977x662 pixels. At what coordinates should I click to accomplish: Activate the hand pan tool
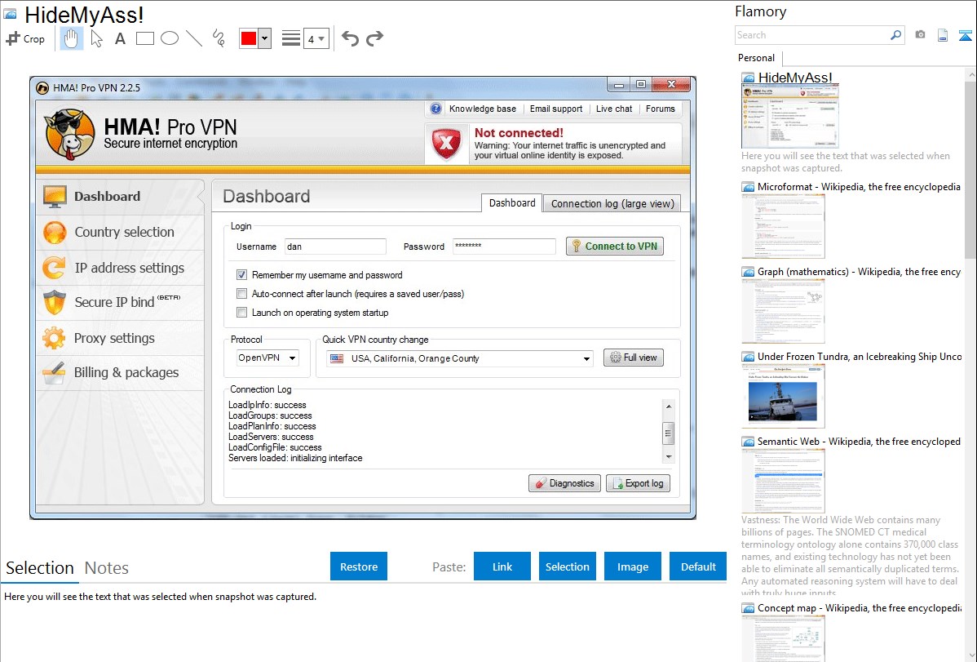pyautogui.click(x=71, y=38)
